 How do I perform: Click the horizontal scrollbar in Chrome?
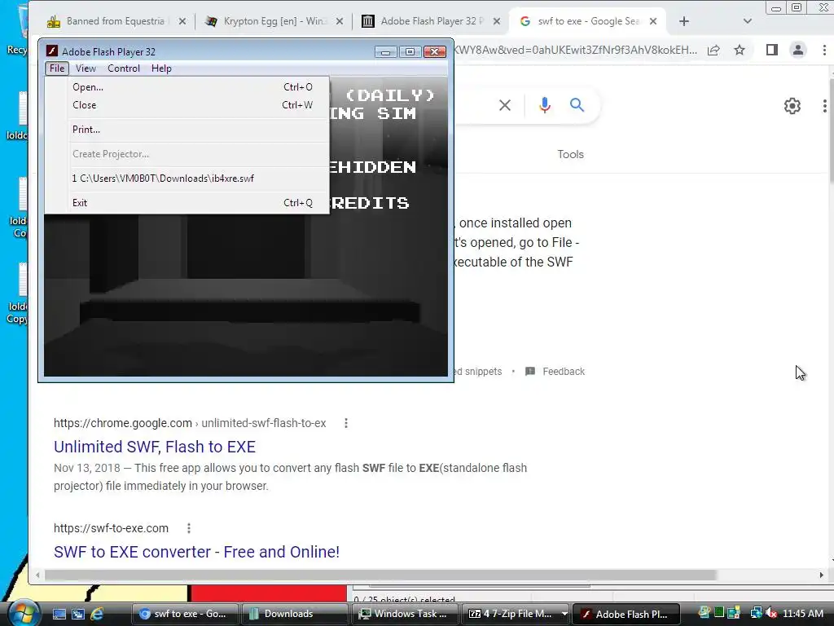pyautogui.click(x=380, y=575)
